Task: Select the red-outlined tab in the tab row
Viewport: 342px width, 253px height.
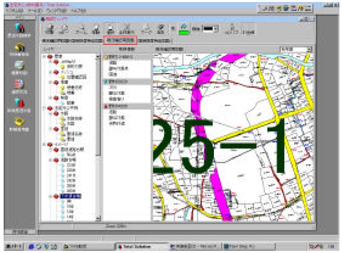Action: click(120, 40)
